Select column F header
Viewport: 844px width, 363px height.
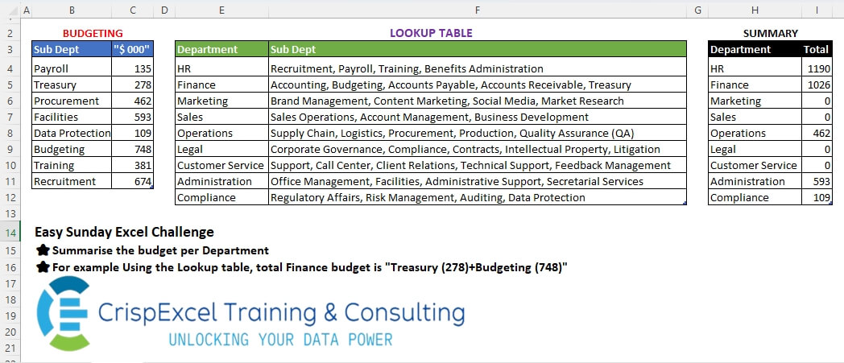[x=477, y=10]
